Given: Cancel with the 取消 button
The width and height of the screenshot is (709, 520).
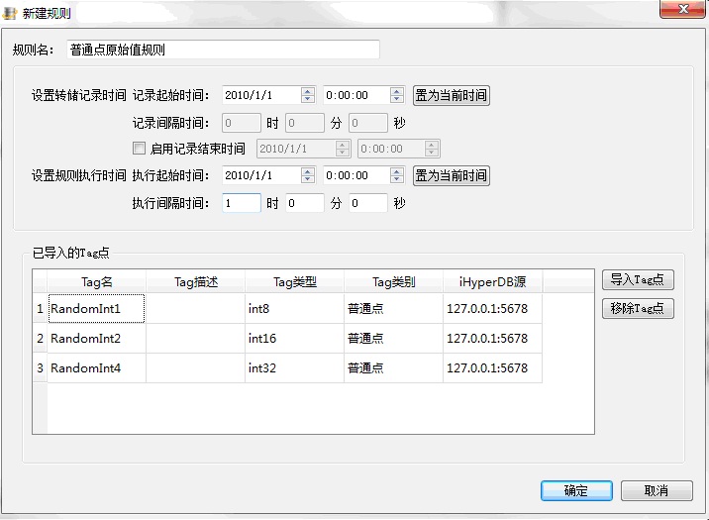Looking at the screenshot, I should 657,490.
